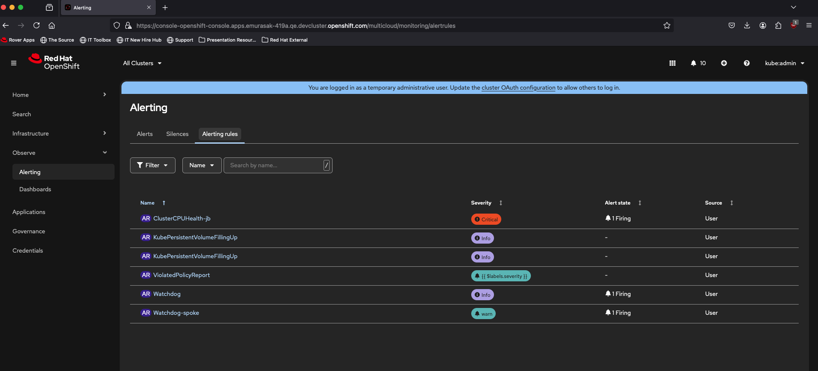Select the Alerting rules tab

coord(220,134)
